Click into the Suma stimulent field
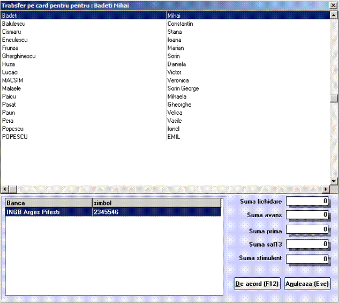 pos(307,259)
